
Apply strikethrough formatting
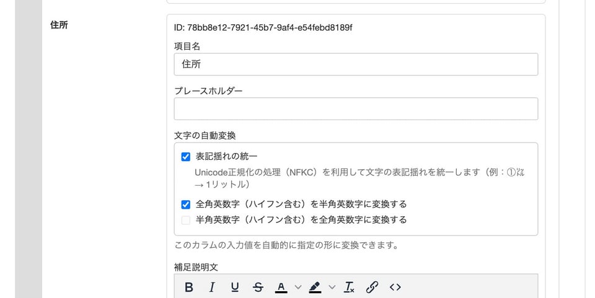pyautogui.click(x=258, y=287)
